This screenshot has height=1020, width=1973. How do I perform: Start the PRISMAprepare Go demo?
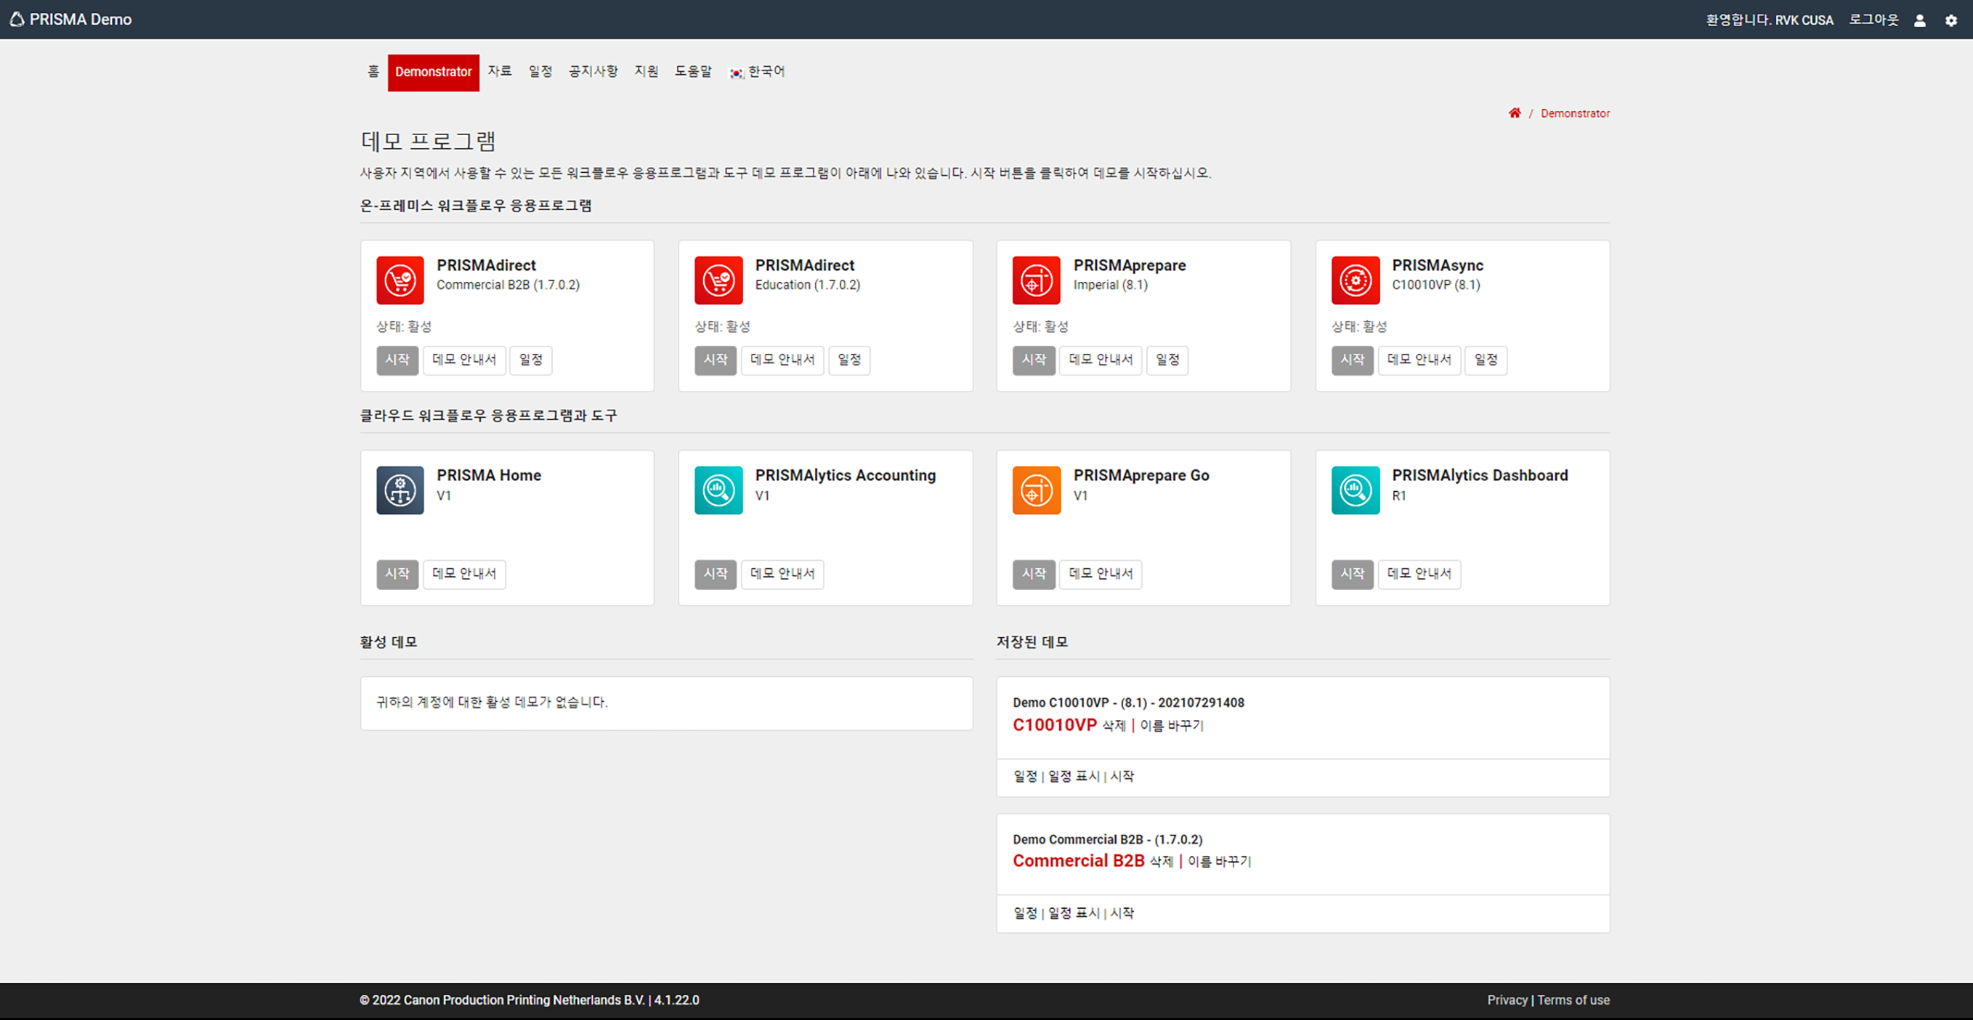(x=1033, y=575)
